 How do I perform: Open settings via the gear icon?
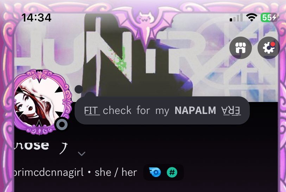point(268,48)
